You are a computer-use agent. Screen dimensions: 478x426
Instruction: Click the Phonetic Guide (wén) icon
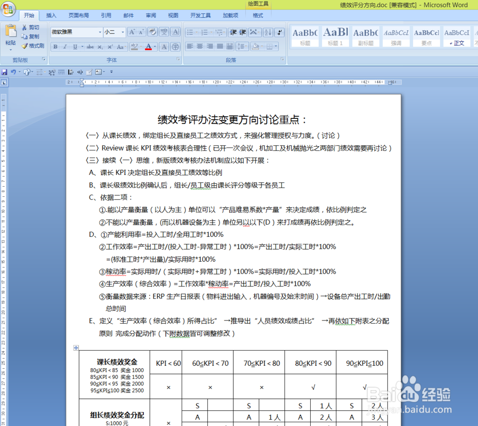164,32
